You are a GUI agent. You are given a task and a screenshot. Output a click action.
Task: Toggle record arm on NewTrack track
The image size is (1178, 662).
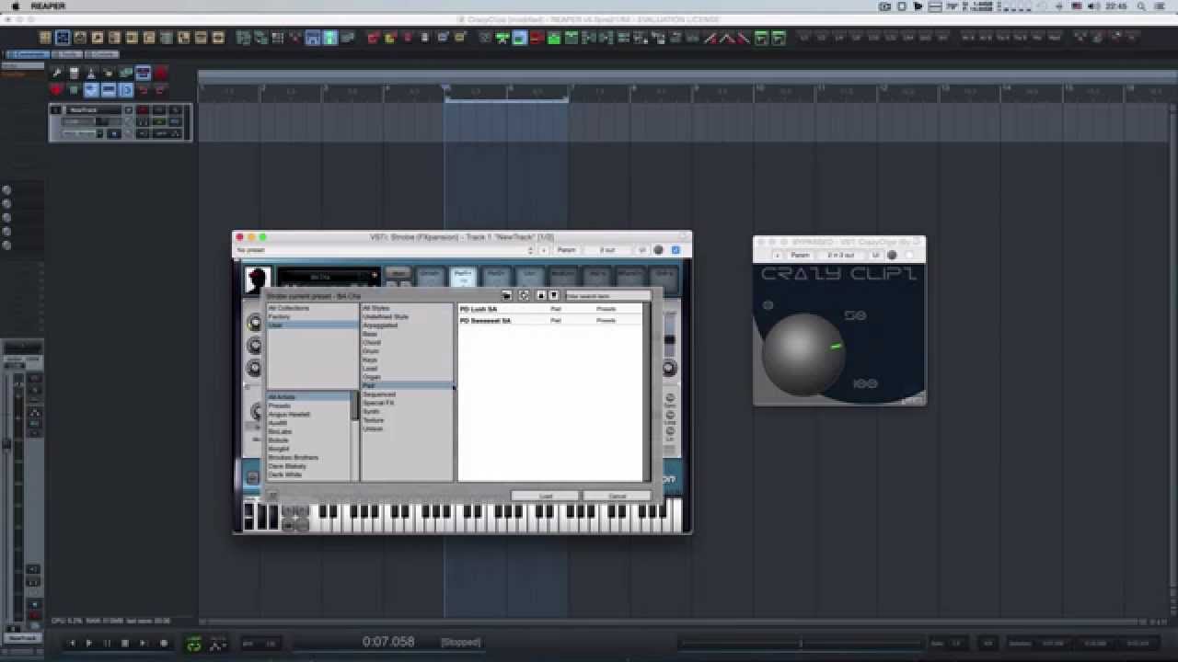(x=143, y=110)
